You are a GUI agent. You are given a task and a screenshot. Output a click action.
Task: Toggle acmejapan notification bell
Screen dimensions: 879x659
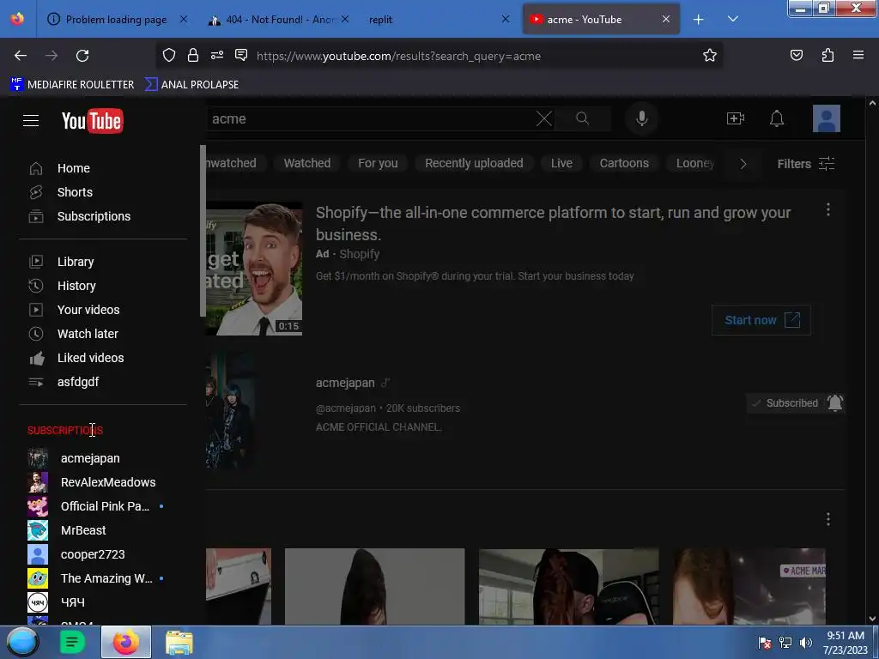coord(834,403)
